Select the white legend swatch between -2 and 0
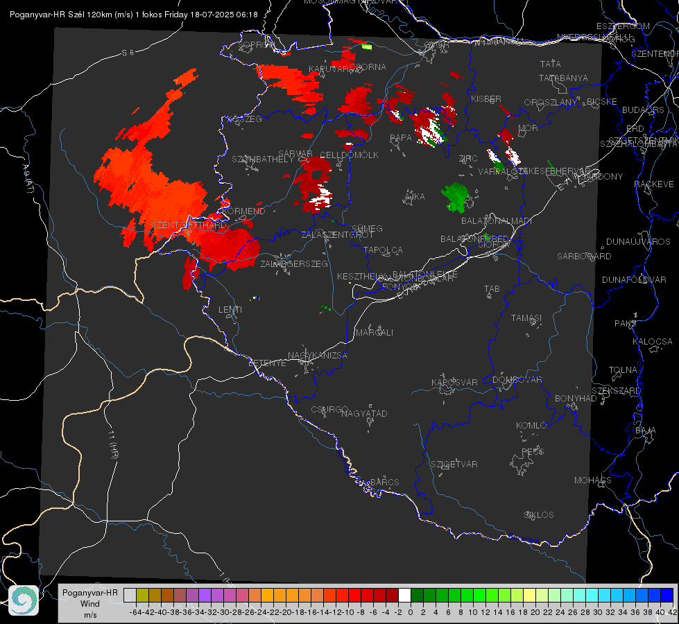The image size is (679, 624). (x=404, y=595)
